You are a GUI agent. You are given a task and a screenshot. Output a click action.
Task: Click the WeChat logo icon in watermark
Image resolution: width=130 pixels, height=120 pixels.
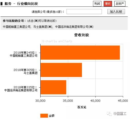pyautogui.click(x=109, y=114)
